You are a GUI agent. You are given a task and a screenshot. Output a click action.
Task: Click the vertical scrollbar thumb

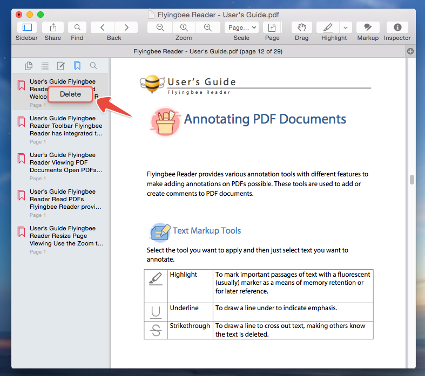[412, 180]
